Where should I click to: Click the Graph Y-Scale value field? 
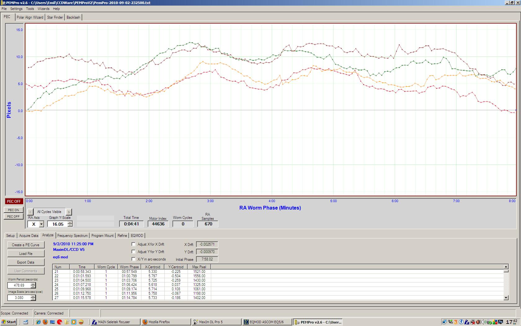[58, 224]
